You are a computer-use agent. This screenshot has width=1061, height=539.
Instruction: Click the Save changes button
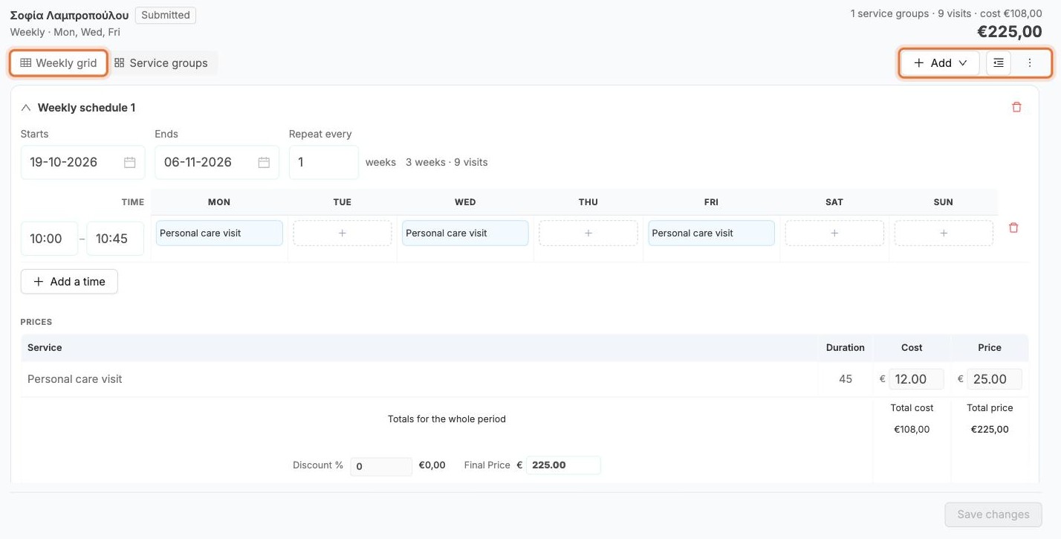point(993,514)
